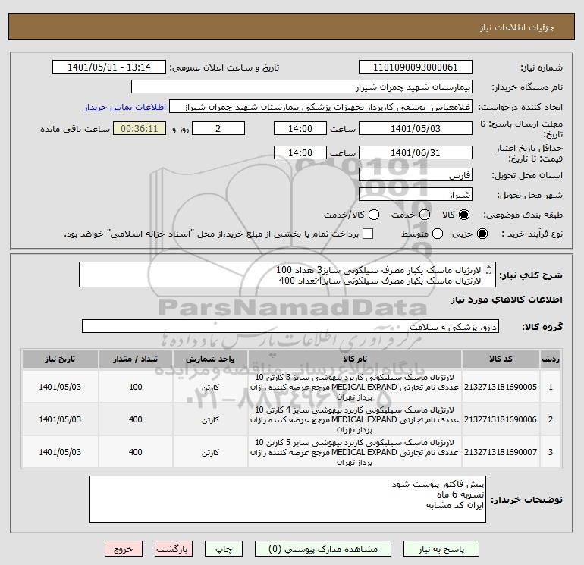Select the جزیی purchase type radio
Screen dimensions: 584x565
[x=482, y=234]
